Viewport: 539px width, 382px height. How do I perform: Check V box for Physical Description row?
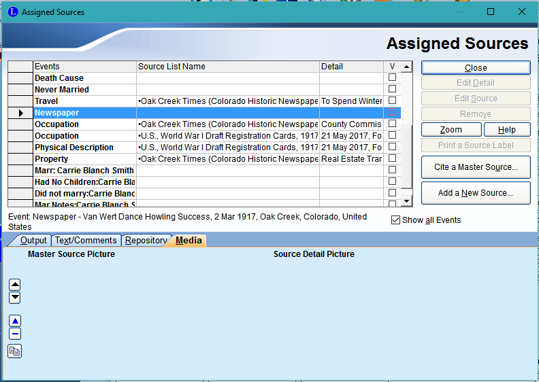pos(392,147)
